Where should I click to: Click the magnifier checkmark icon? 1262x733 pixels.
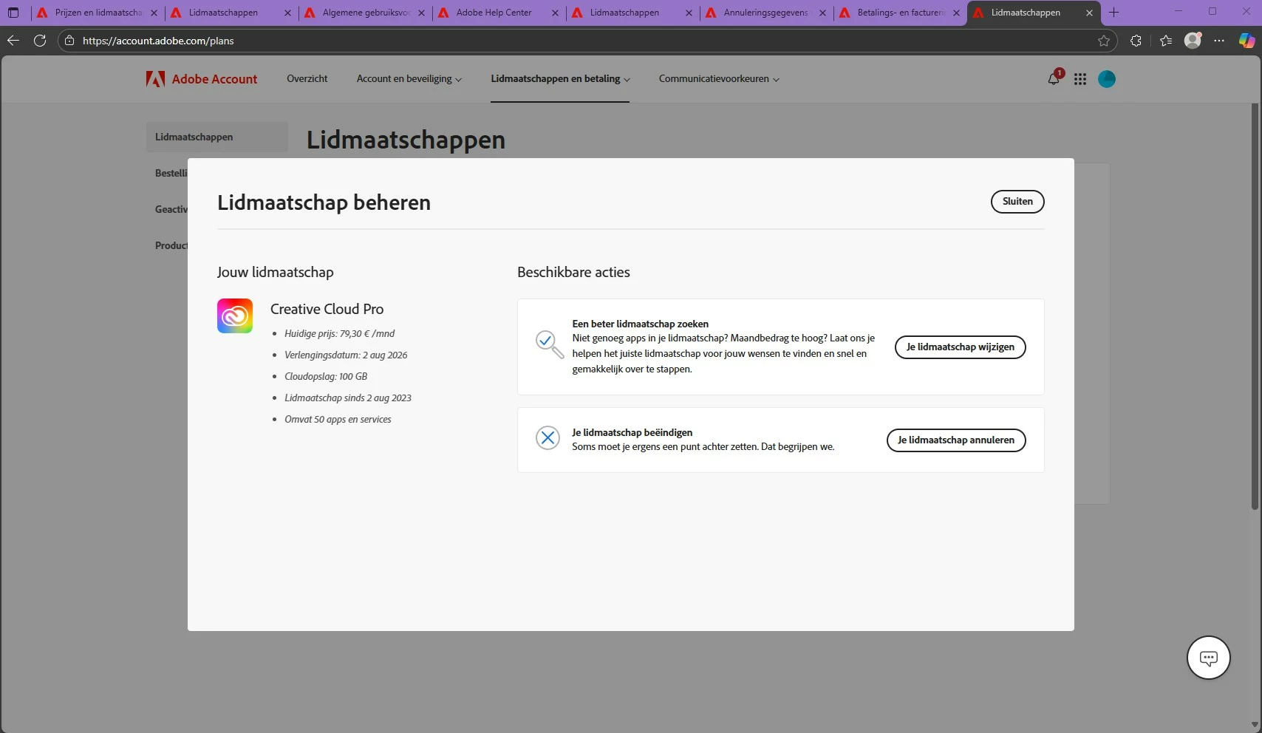point(549,344)
